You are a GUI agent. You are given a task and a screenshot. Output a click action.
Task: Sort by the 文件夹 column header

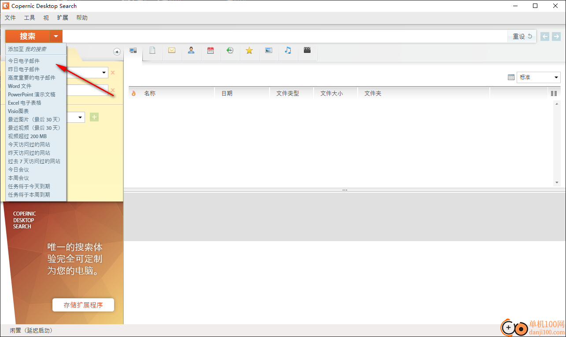coord(373,93)
